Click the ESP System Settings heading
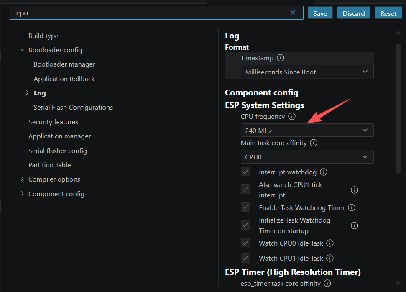This screenshot has width=406, height=292. click(x=264, y=105)
